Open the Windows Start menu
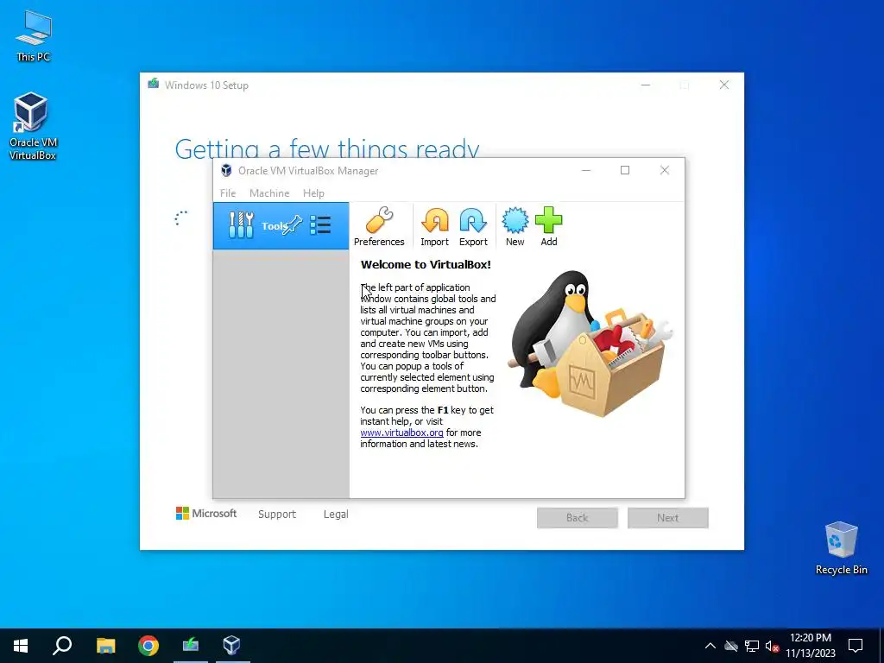884x663 pixels. click(x=21, y=646)
